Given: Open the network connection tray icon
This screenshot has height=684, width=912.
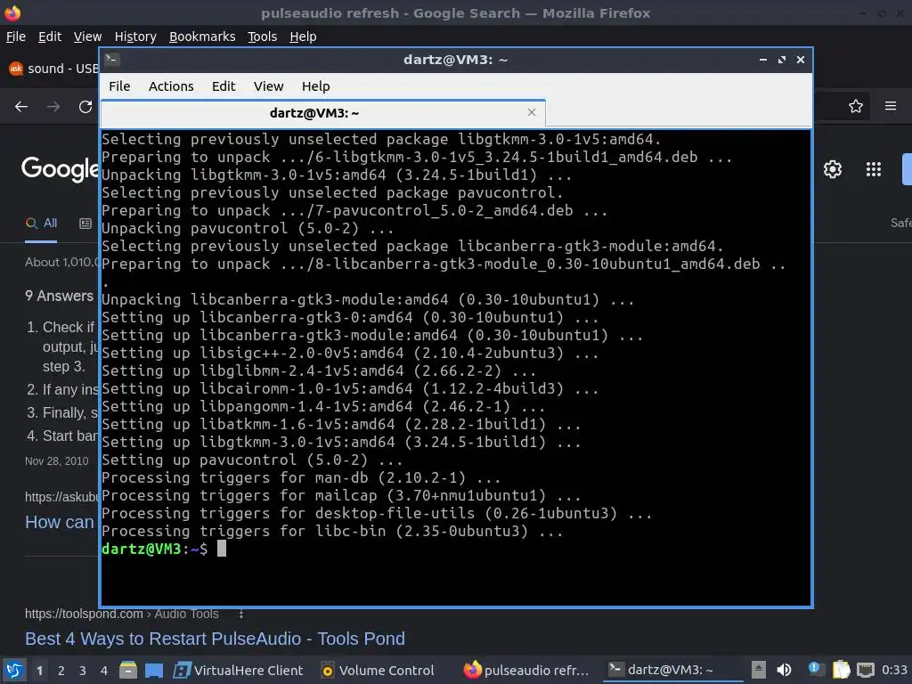Looking at the screenshot, I should pos(866,670).
